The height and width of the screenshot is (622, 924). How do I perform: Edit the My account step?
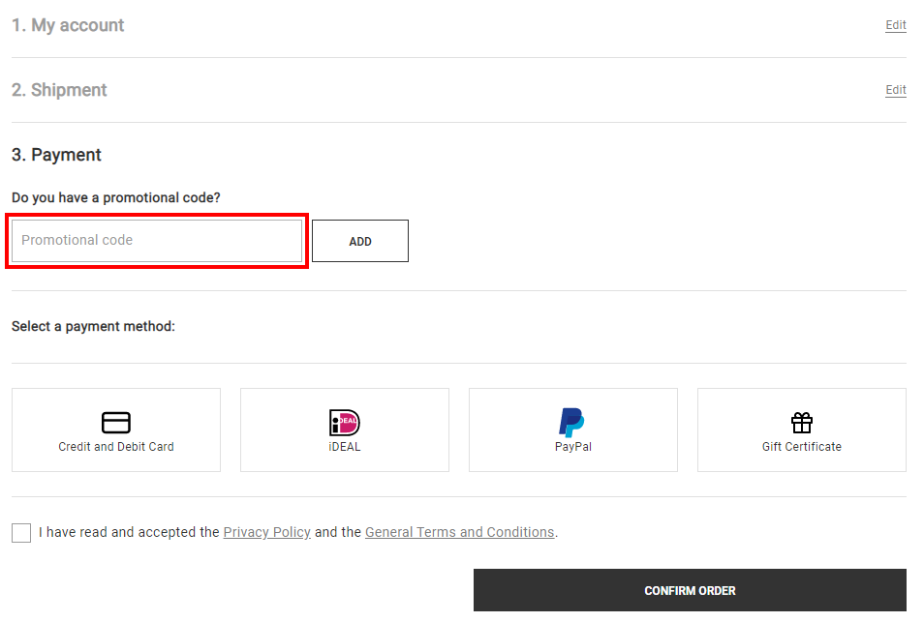(x=896, y=25)
